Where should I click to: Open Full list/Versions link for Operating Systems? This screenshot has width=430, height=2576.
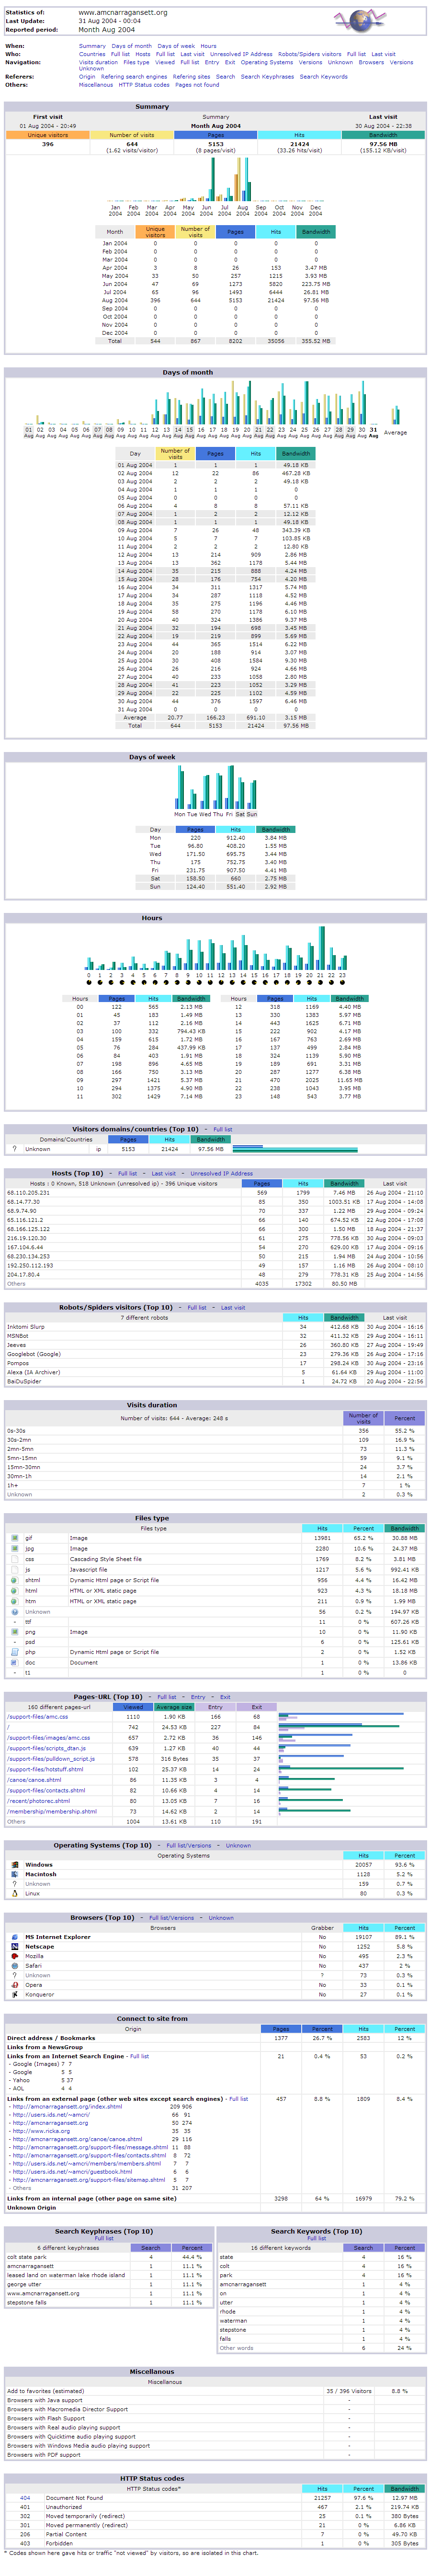tap(189, 1845)
